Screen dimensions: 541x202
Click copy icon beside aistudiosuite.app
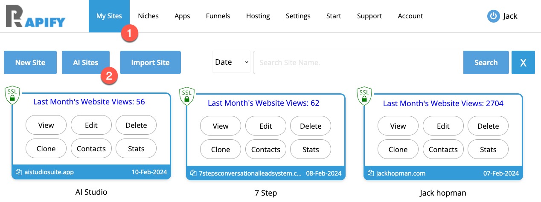click(19, 173)
